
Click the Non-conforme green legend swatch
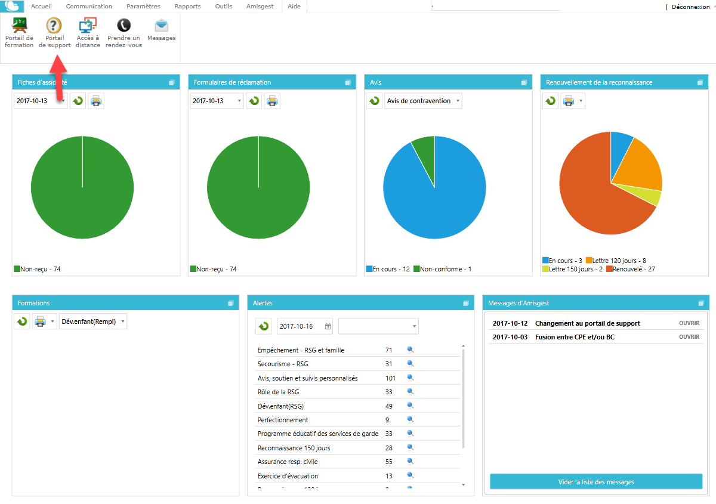tap(416, 269)
